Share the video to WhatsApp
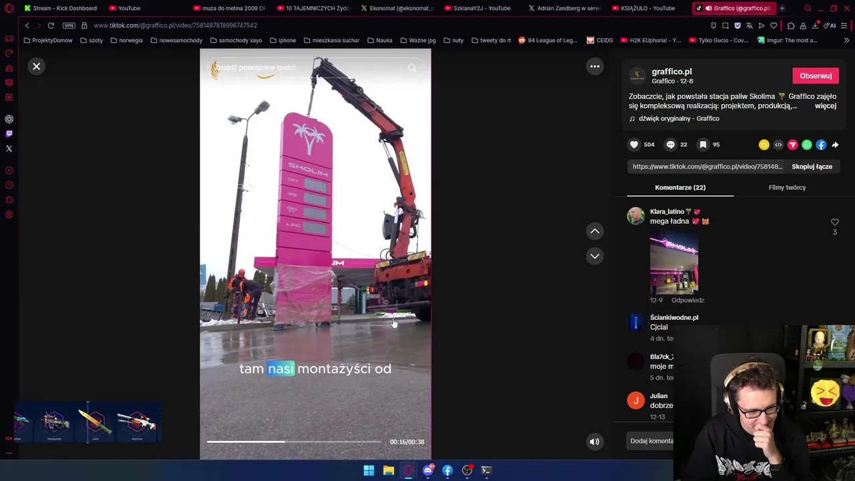Image resolution: width=855 pixels, height=481 pixels. pos(807,144)
